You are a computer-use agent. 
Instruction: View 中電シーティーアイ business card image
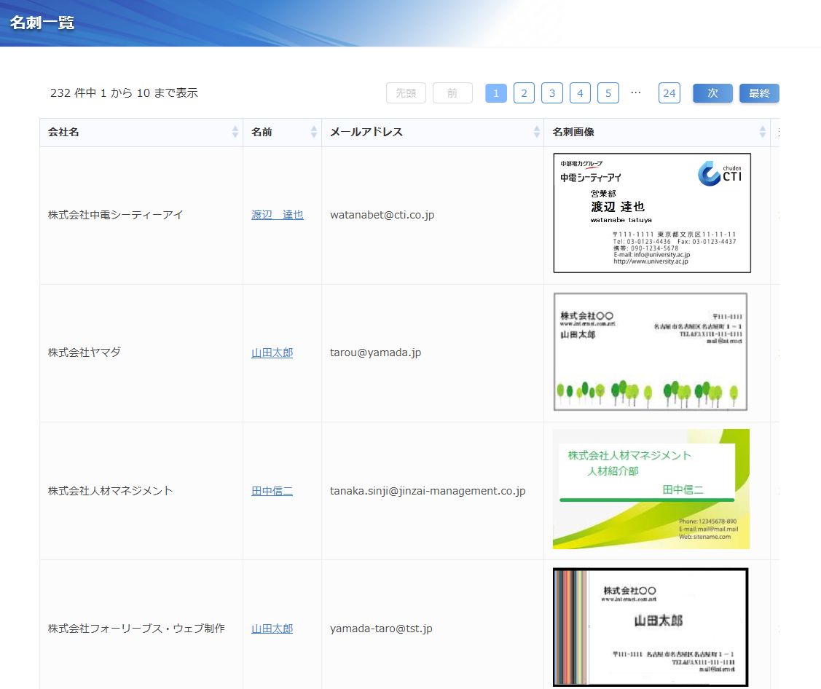click(x=651, y=213)
